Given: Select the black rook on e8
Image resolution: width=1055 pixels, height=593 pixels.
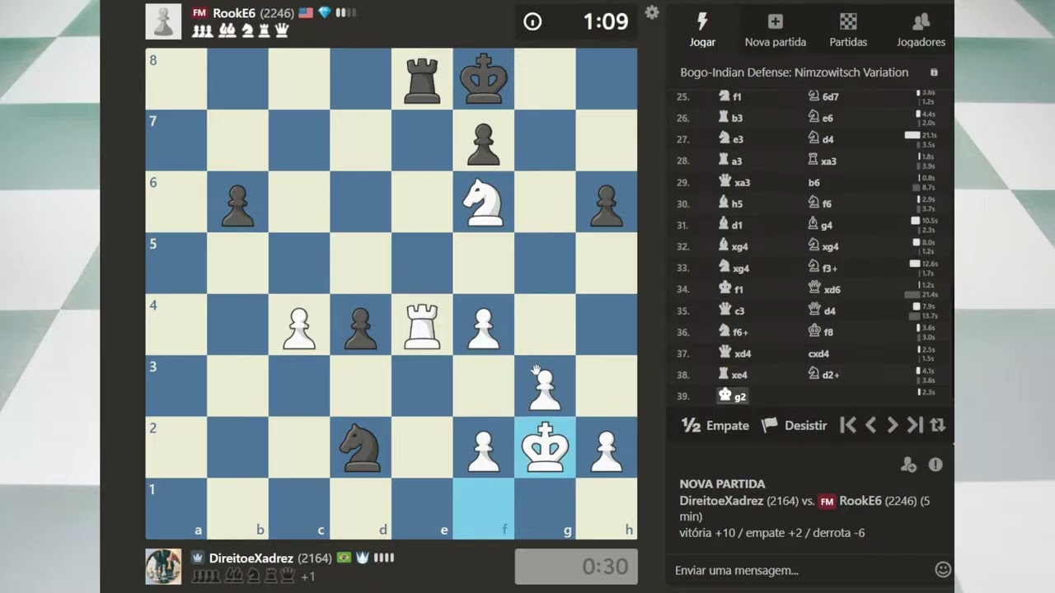Looking at the screenshot, I should [422, 79].
